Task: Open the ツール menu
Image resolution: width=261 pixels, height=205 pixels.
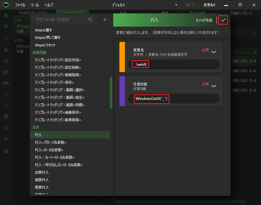Action: coord(35,5)
